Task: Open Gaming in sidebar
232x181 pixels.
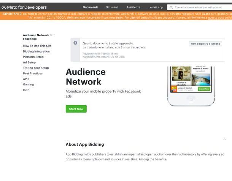Action: tap(29, 84)
